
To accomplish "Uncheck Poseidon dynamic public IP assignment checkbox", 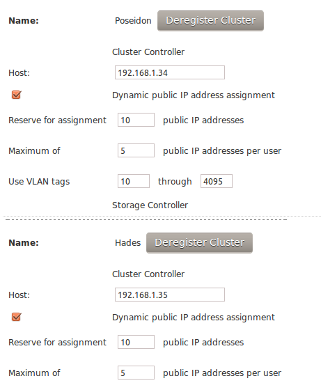I will [17, 95].
